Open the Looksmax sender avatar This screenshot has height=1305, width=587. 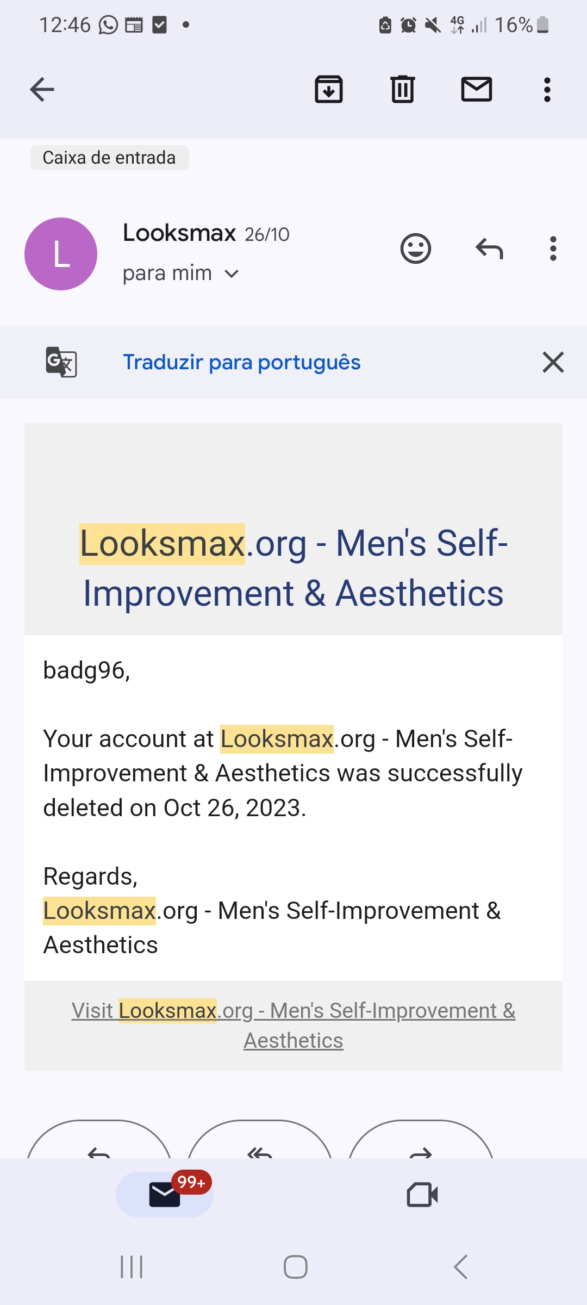pos(61,254)
